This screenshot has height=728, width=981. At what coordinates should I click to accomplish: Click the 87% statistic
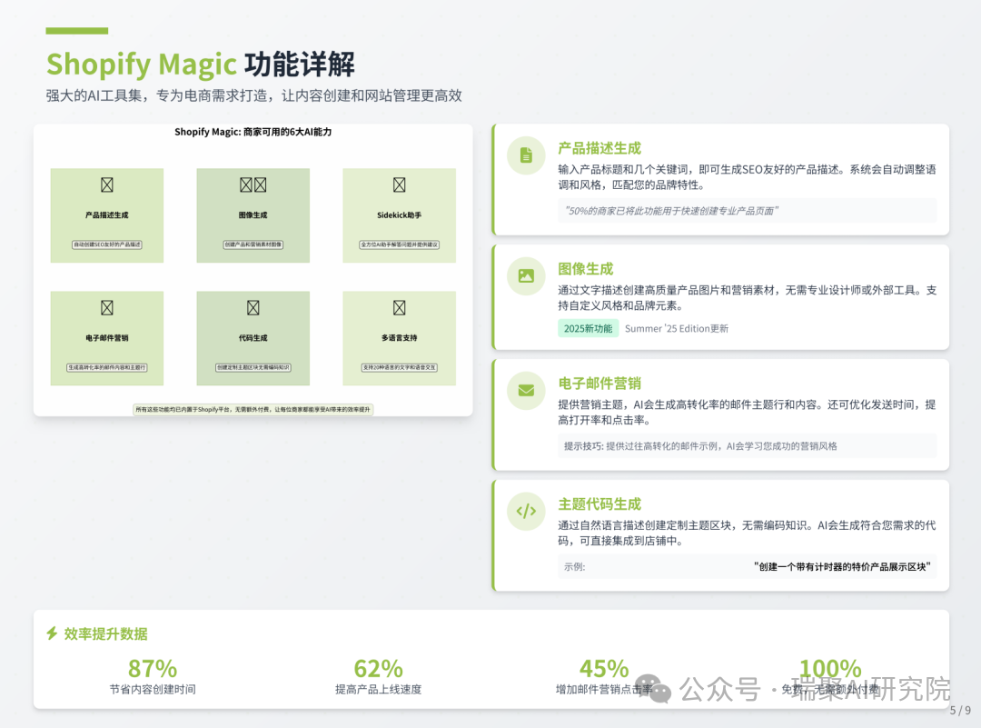click(x=153, y=669)
